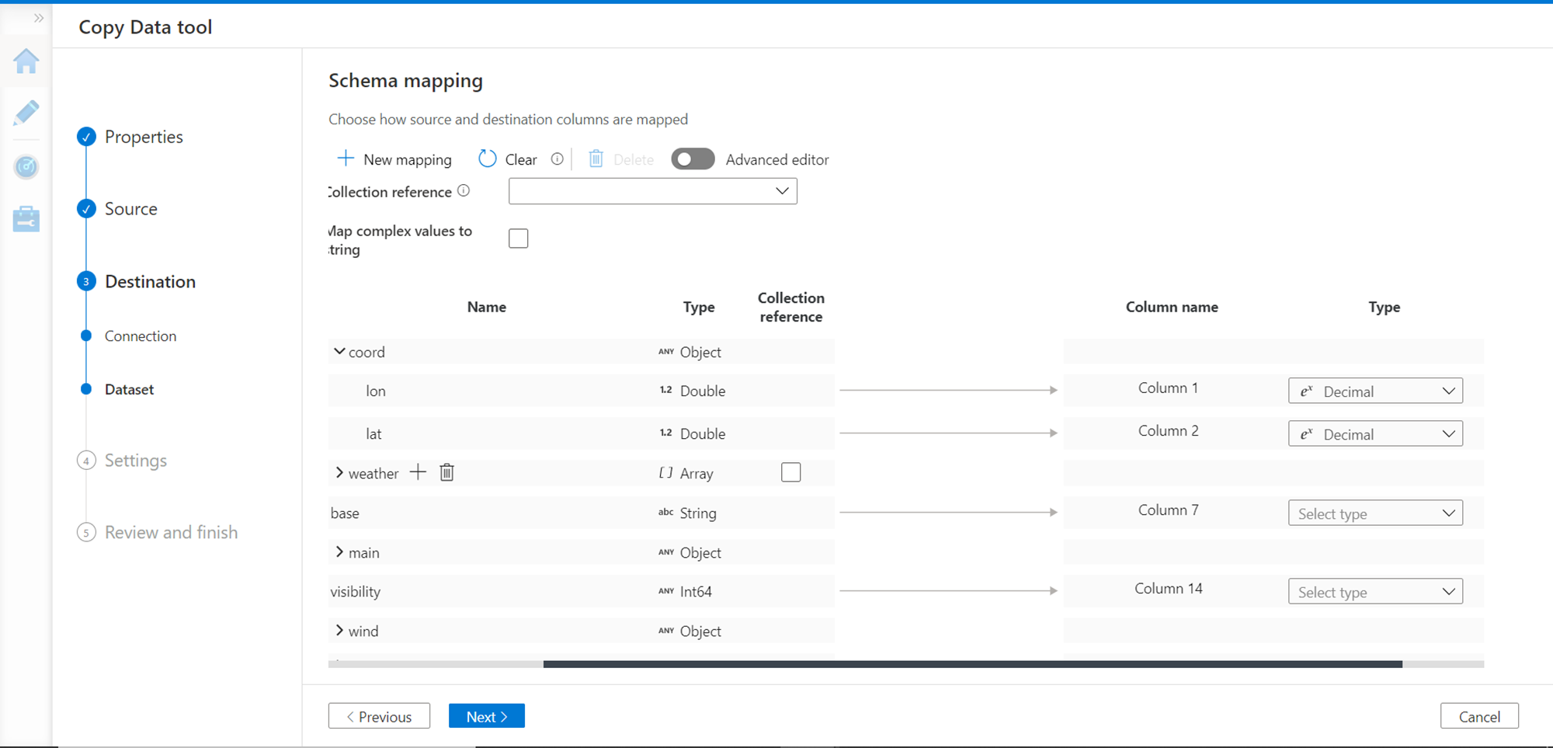Click the horizontal scrollbar under the mapping table
Viewport: 1553px width, 748px height.
[972, 664]
